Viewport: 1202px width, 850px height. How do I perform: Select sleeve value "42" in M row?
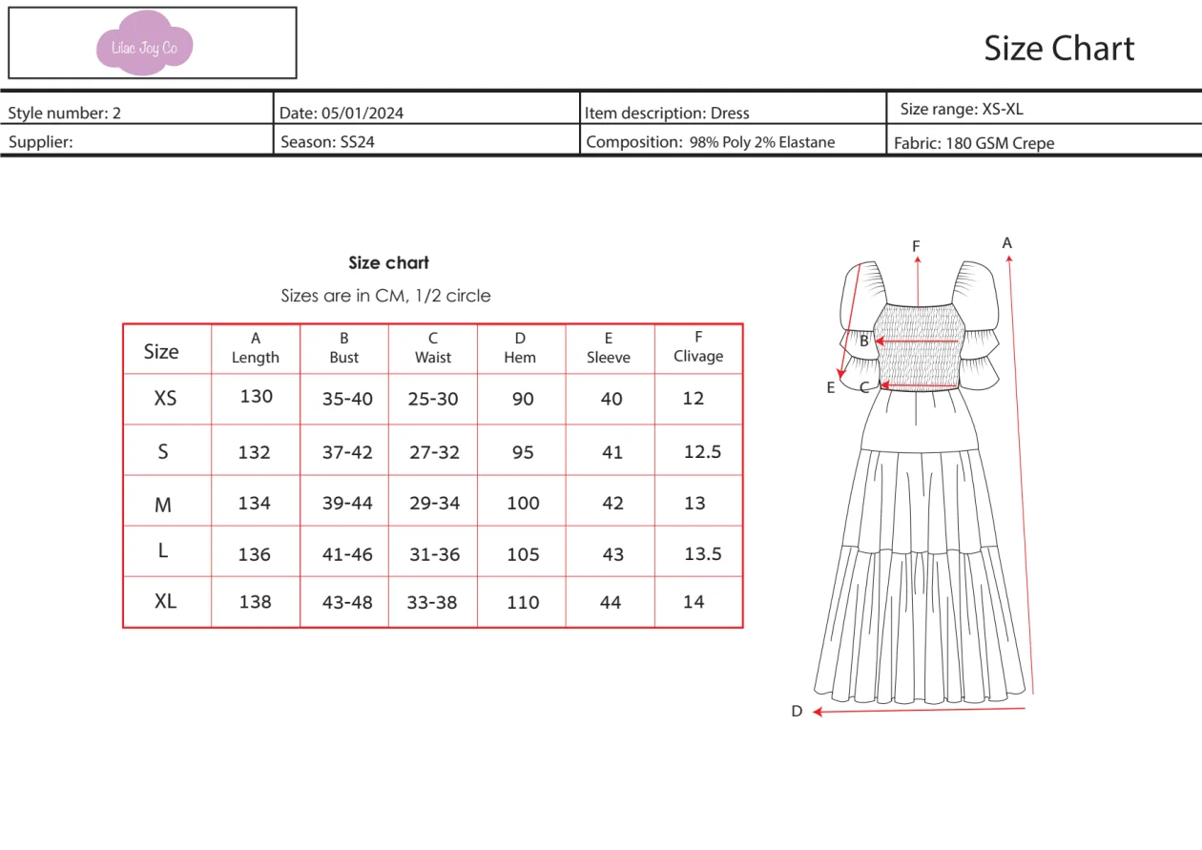pyautogui.click(x=612, y=503)
